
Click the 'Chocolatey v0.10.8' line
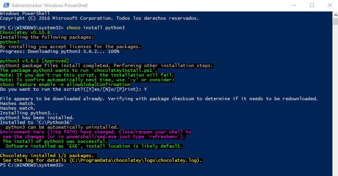pyautogui.click(x=25, y=32)
